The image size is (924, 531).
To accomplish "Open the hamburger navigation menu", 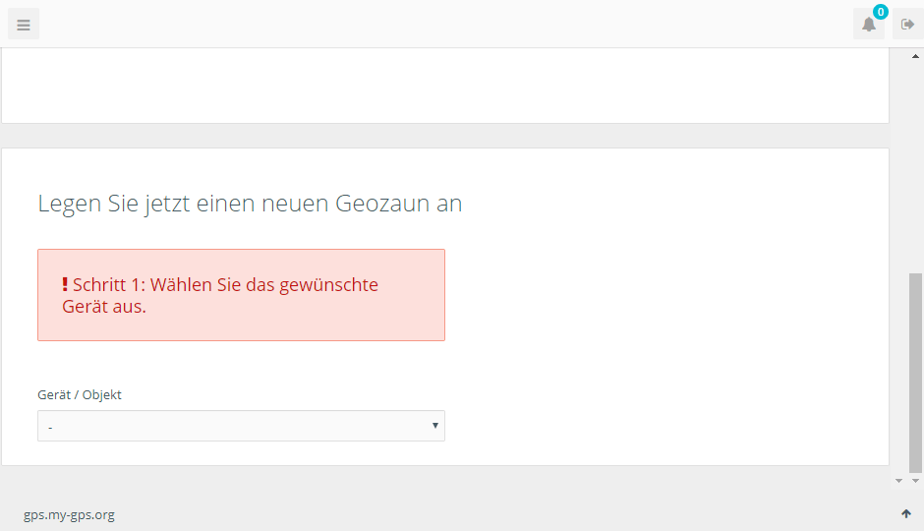I will click(24, 25).
